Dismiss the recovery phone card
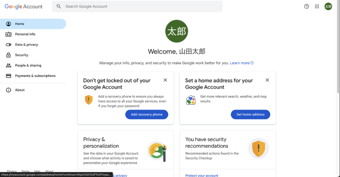Screen dimensions: 340x177 pos(165,80)
